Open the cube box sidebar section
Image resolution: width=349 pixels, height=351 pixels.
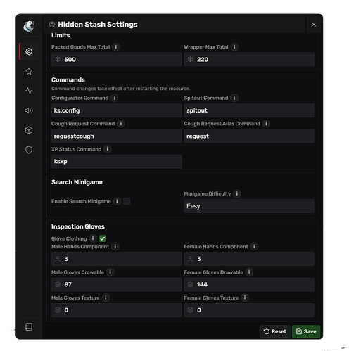coord(29,130)
